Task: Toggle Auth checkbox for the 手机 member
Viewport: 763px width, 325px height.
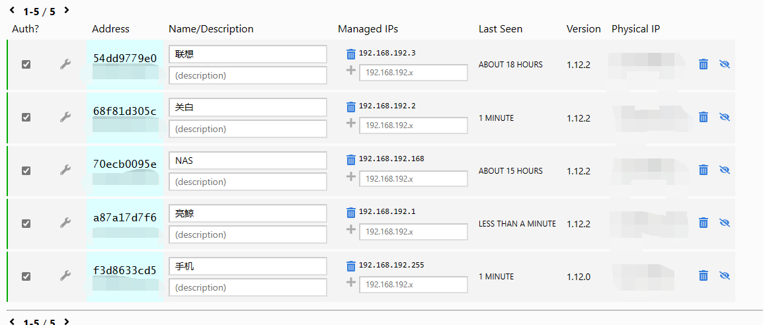Action: coord(26,276)
